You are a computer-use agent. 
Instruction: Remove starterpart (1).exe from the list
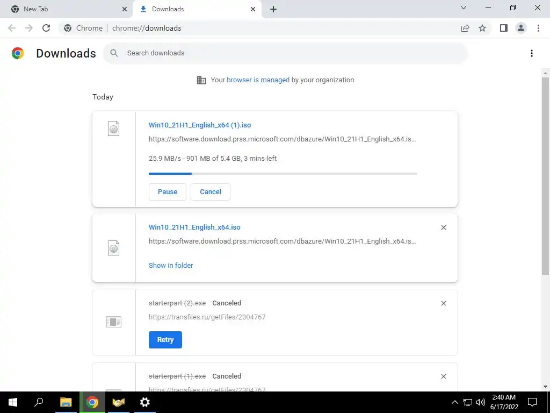coord(443,376)
